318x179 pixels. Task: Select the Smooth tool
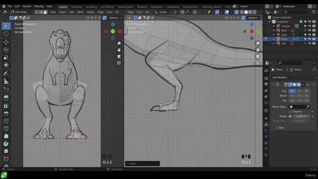(6, 151)
